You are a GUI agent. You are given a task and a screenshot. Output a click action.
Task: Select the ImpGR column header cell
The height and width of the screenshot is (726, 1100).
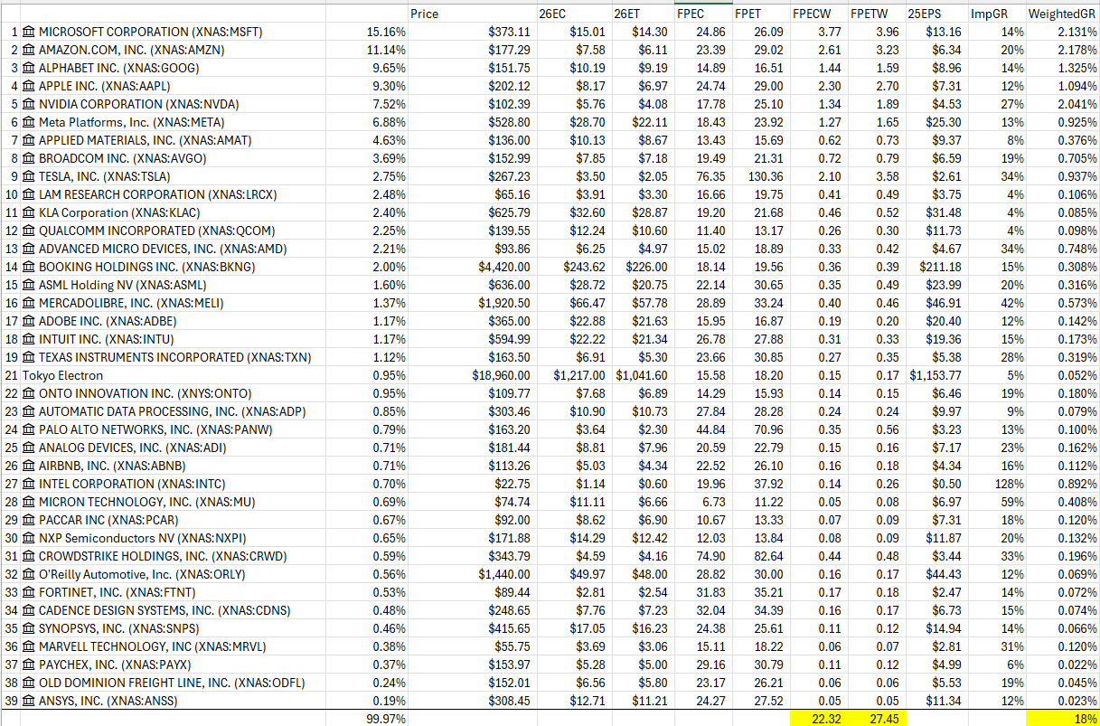pyautogui.click(x=997, y=14)
